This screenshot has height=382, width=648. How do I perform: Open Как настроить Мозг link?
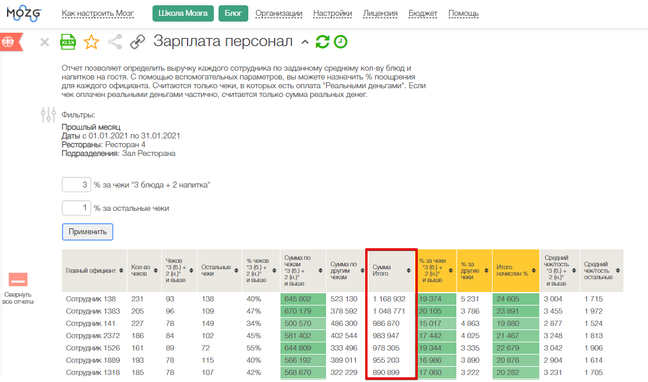[x=98, y=13]
